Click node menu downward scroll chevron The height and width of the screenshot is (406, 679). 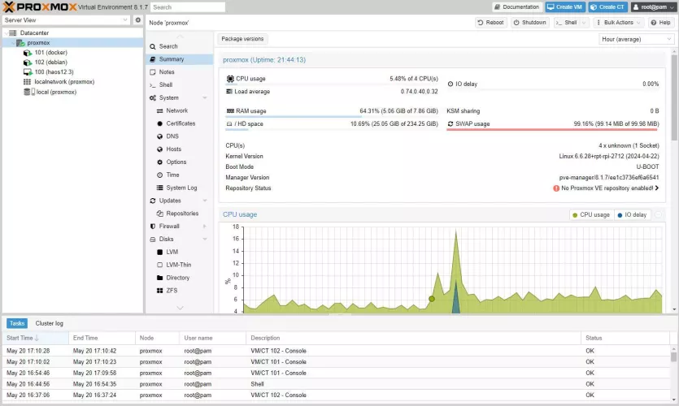pos(180,308)
